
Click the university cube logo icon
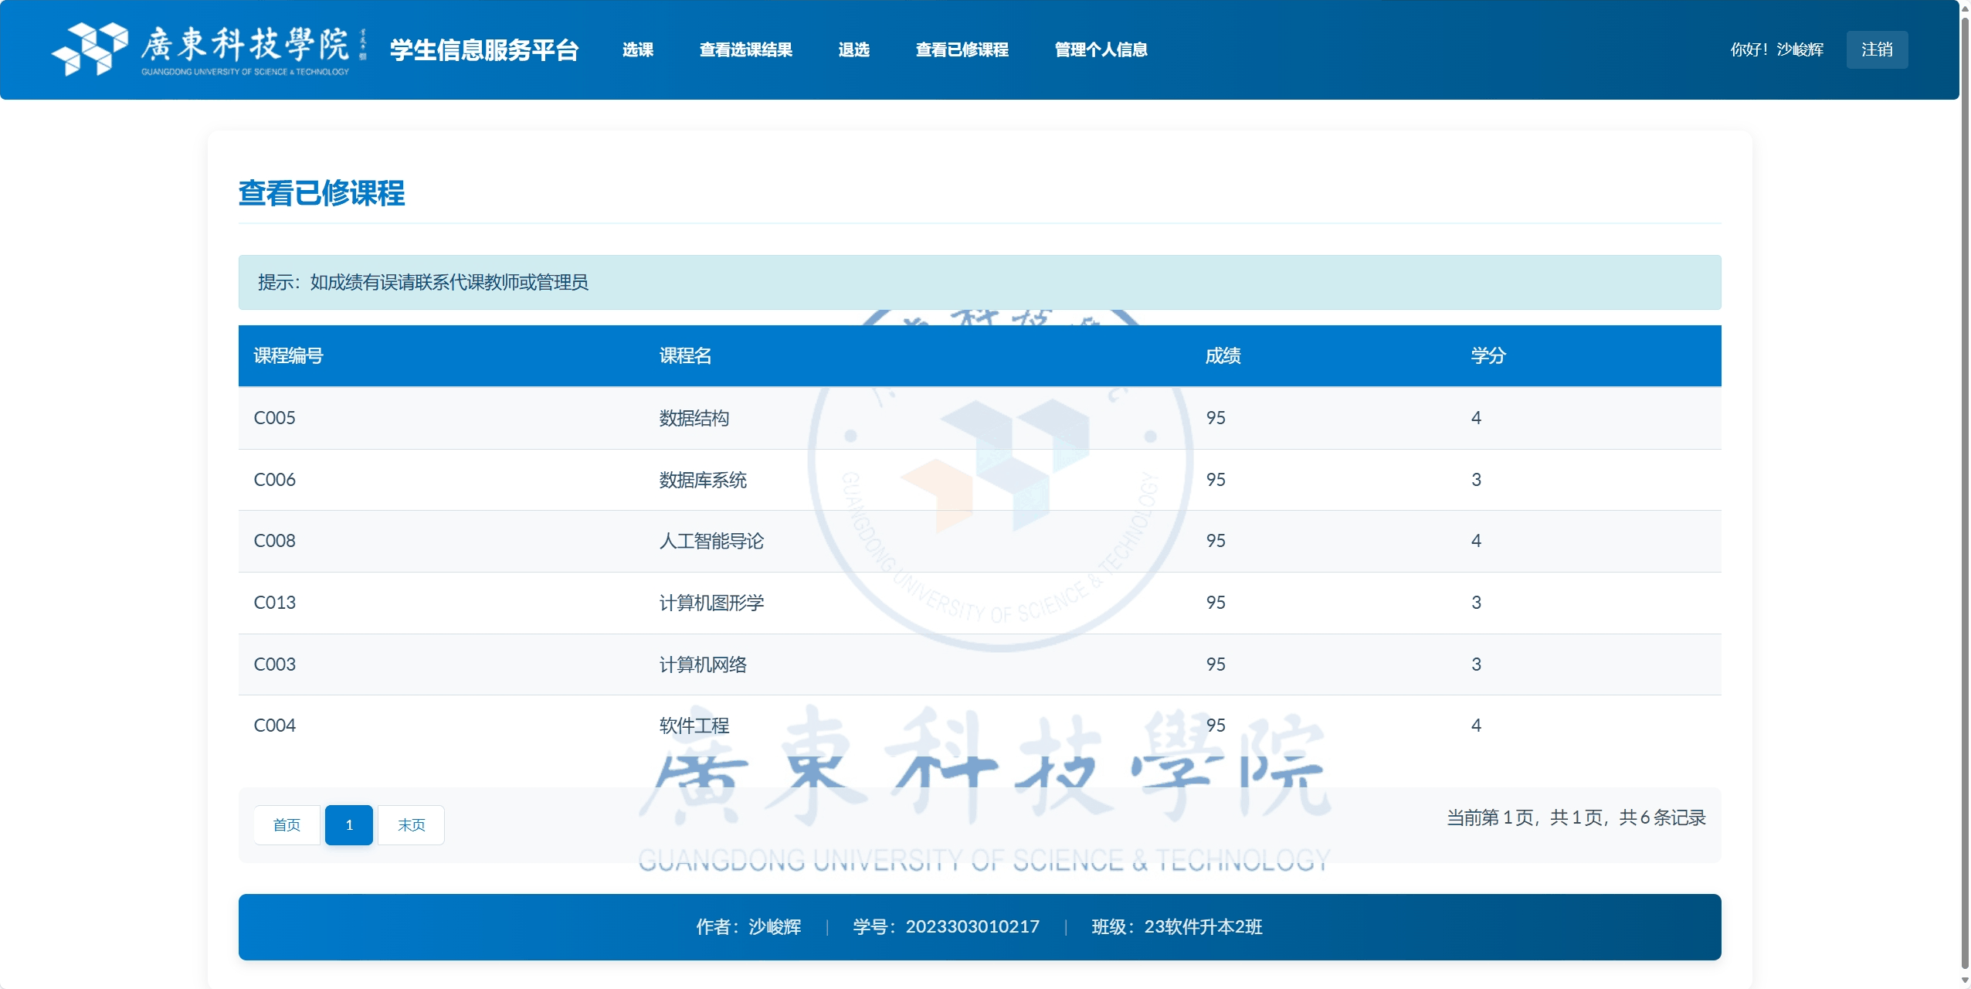90,49
